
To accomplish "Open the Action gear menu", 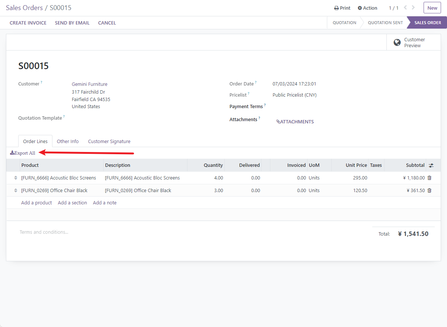I will tap(367, 8).
